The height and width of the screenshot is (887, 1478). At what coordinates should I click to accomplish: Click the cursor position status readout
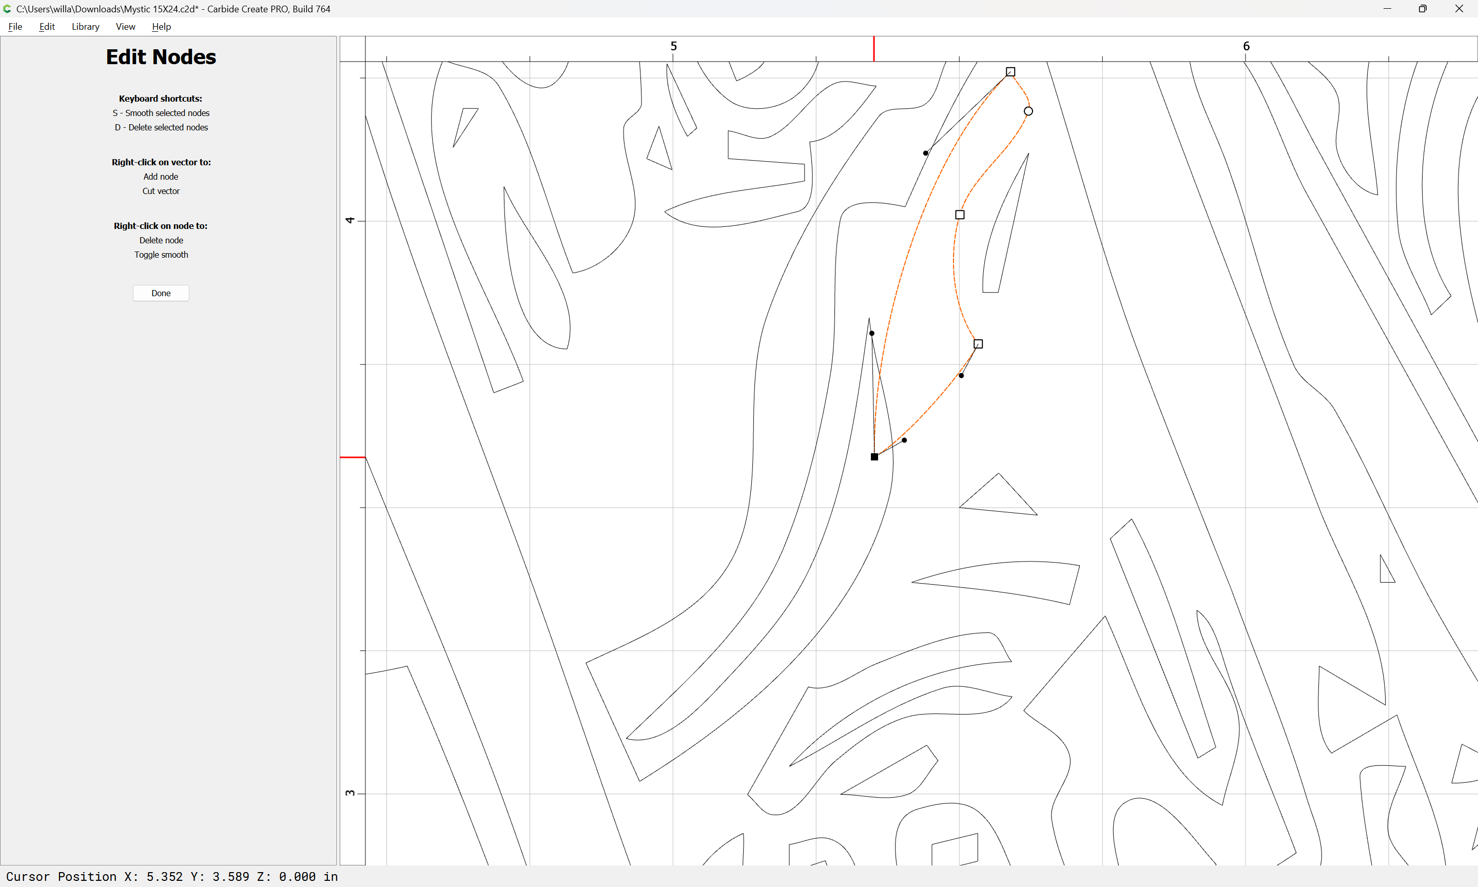pyautogui.click(x=172, y=876)
